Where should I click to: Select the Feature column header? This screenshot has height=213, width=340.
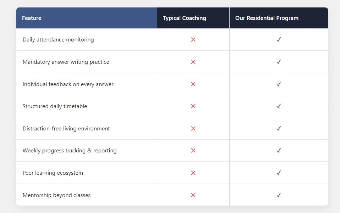(32, 18)
